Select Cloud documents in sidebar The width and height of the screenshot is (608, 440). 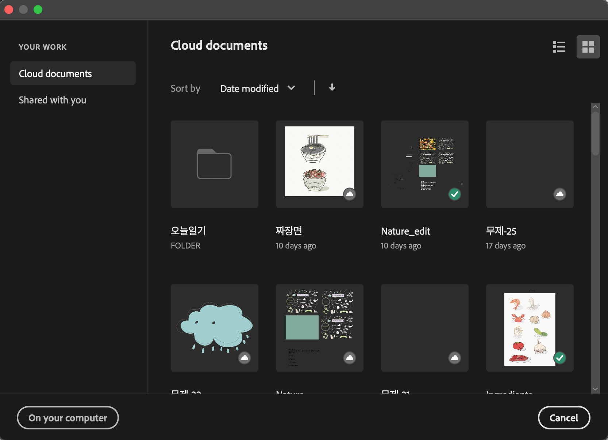73,73
